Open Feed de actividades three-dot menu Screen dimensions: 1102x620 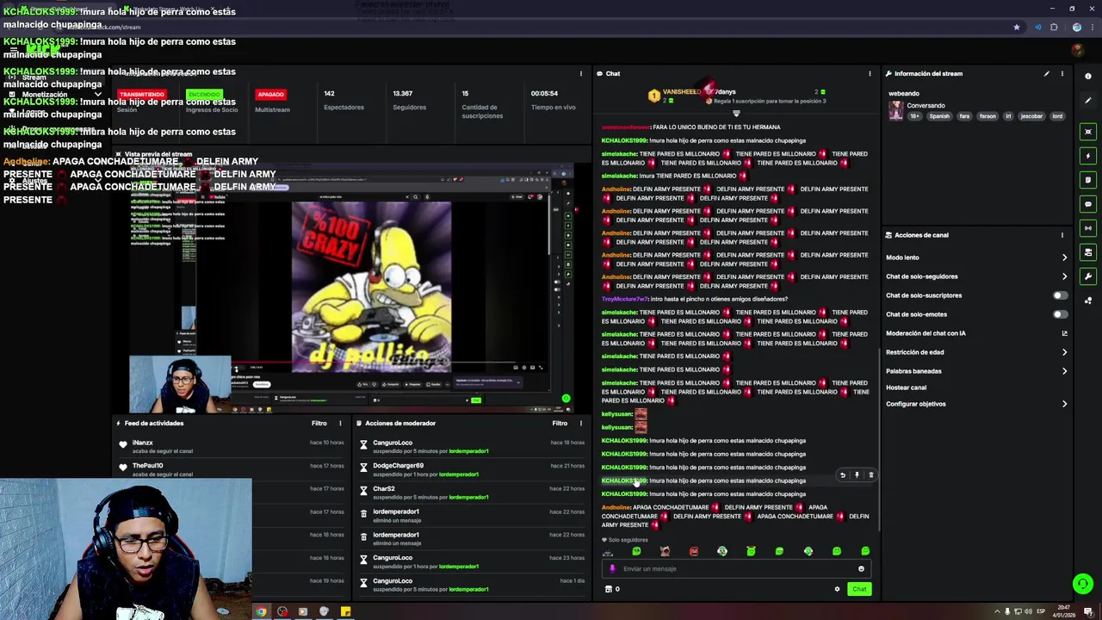[x=340, y=423]
